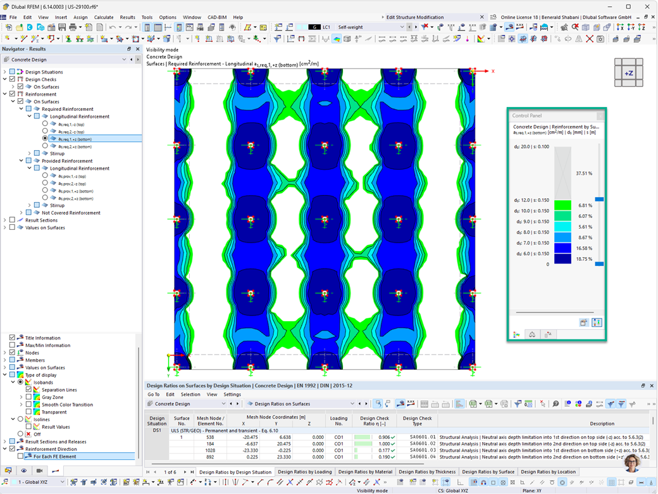Screen dimensions: 658x494
Task: Click the script console icon in toolbar
Action: tap(190, 27)
